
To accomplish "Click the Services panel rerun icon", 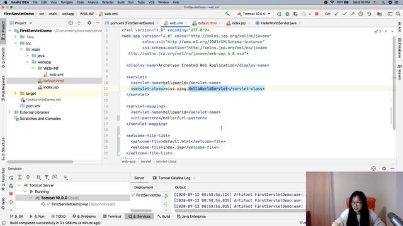I will point(11,177).
